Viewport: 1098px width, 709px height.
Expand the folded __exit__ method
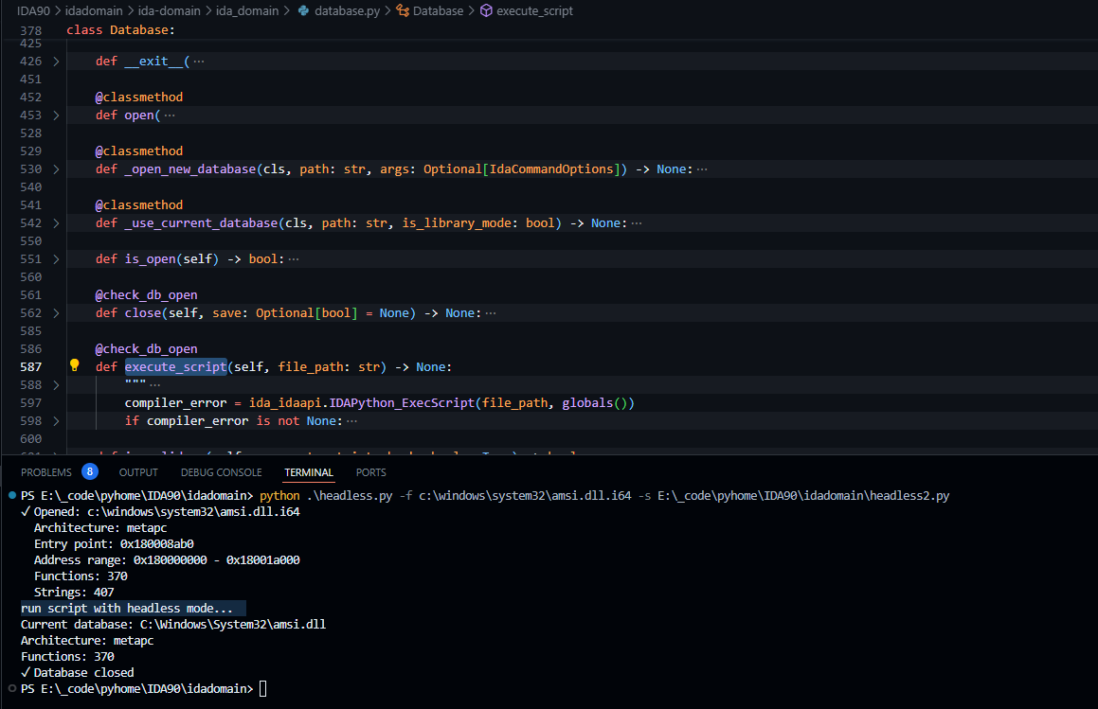[x=56, y=62]
